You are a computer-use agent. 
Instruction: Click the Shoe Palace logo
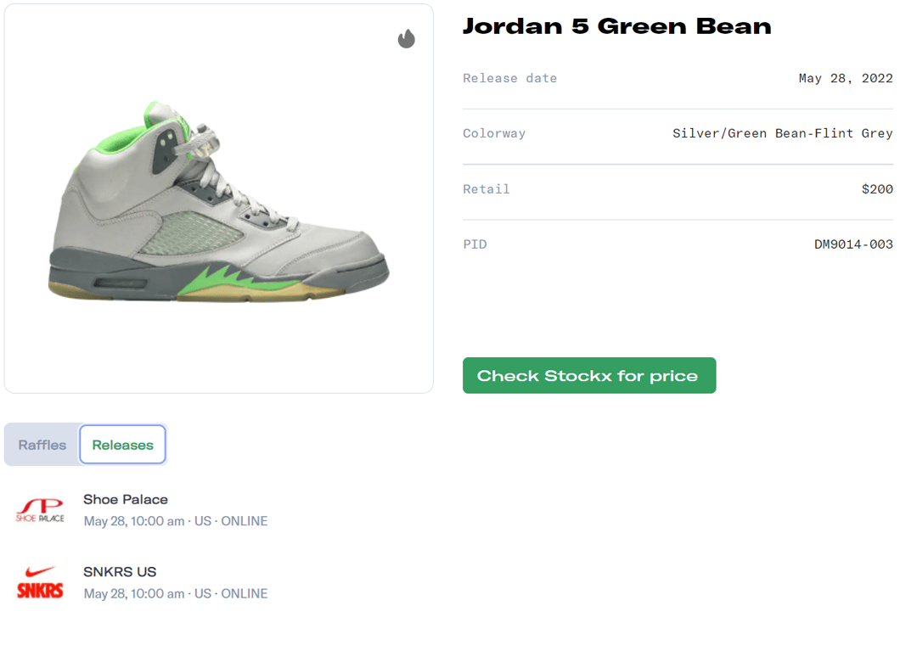(40, 509)
